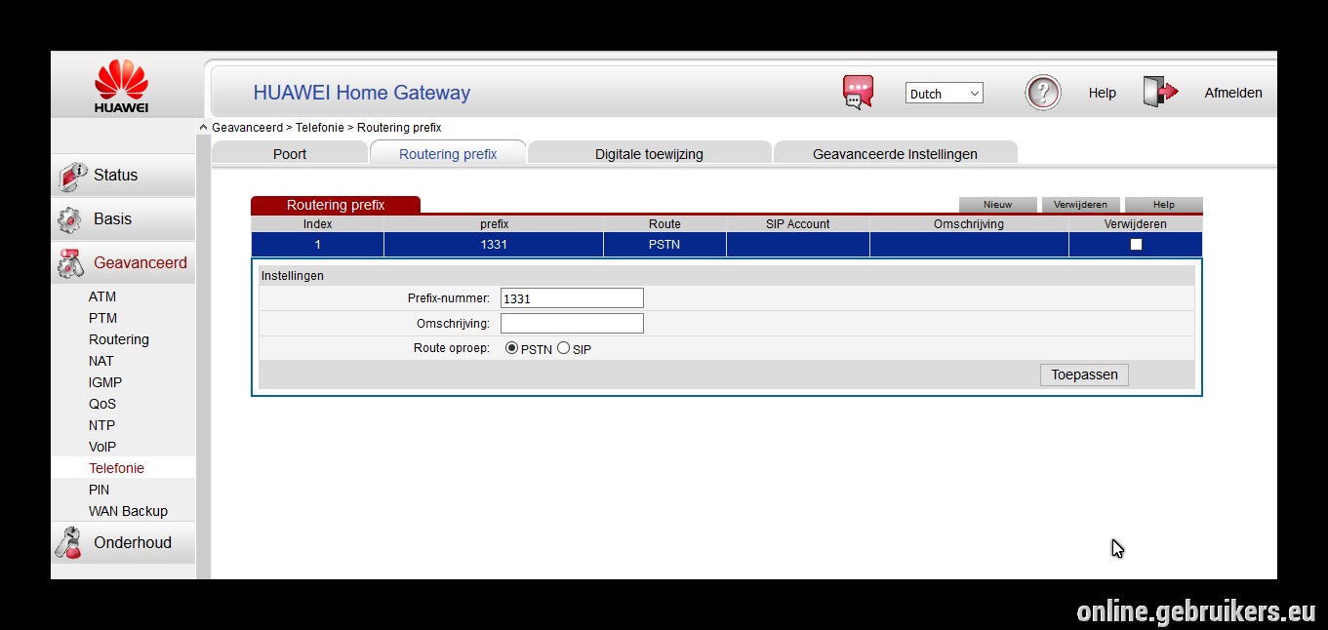Open the Geavanceerd menu section

tap(123, 263)
